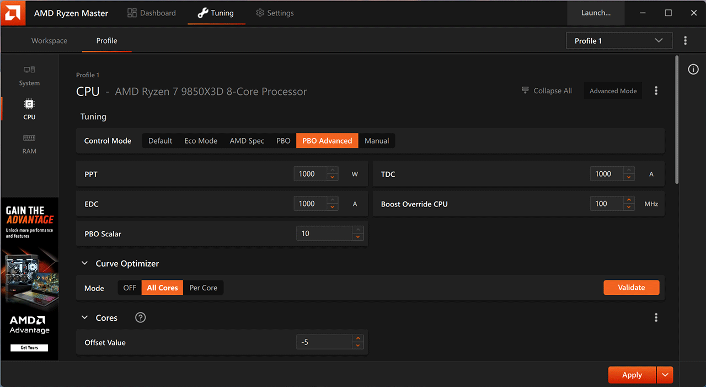Click the PPT value input field

[310, 174]
